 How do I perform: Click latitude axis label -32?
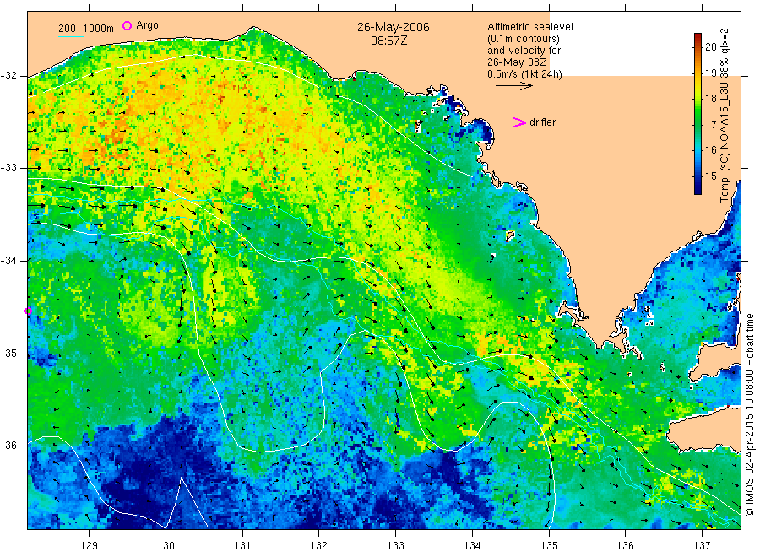pyautogui.click(x=8, y=76)
